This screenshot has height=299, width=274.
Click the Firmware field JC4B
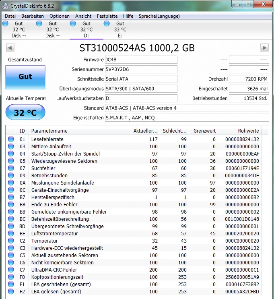141,60
